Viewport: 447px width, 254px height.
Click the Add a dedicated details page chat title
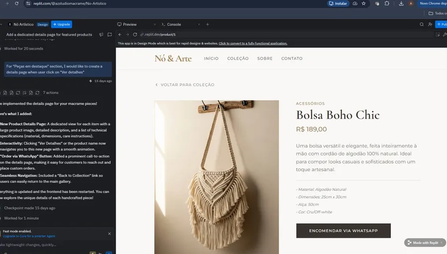[49, 35]
